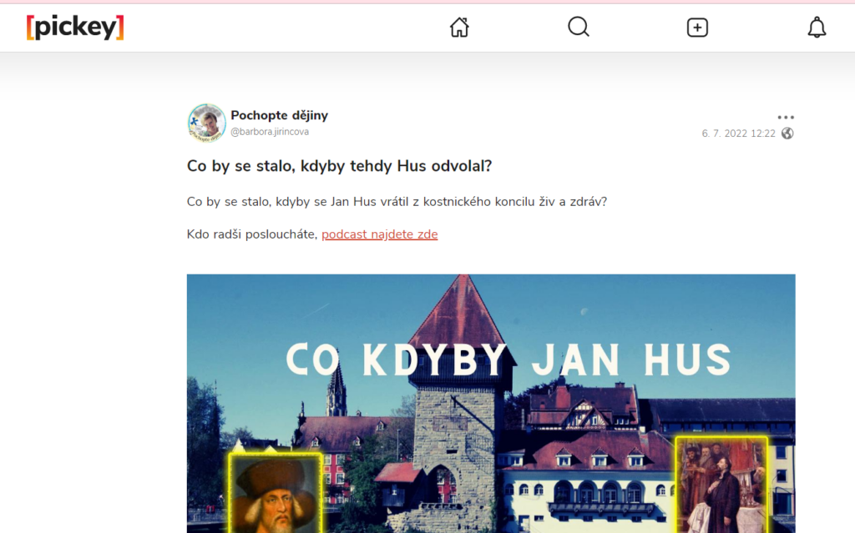Open the search magnifier icon
Image resolution: width=855 pixels, height=533 pixels.
point(579,27)
